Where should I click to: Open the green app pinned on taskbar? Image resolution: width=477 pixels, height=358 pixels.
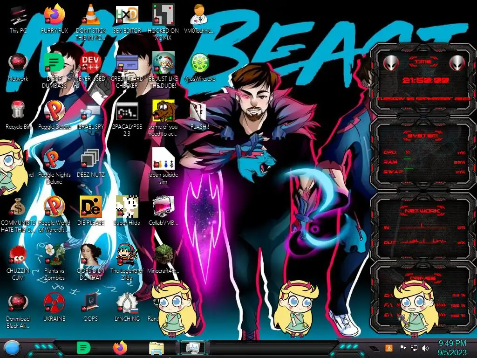click(x=83, y=348)
